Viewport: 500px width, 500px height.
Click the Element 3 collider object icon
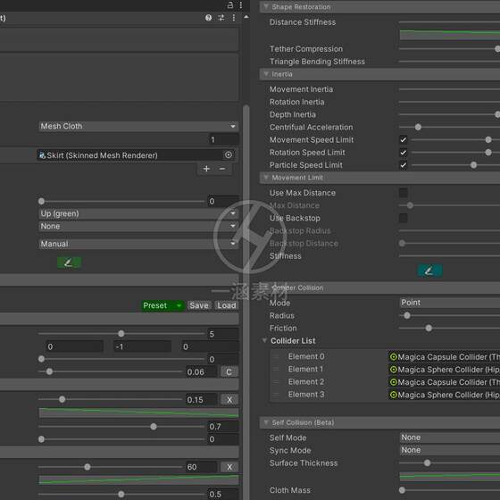394,395
